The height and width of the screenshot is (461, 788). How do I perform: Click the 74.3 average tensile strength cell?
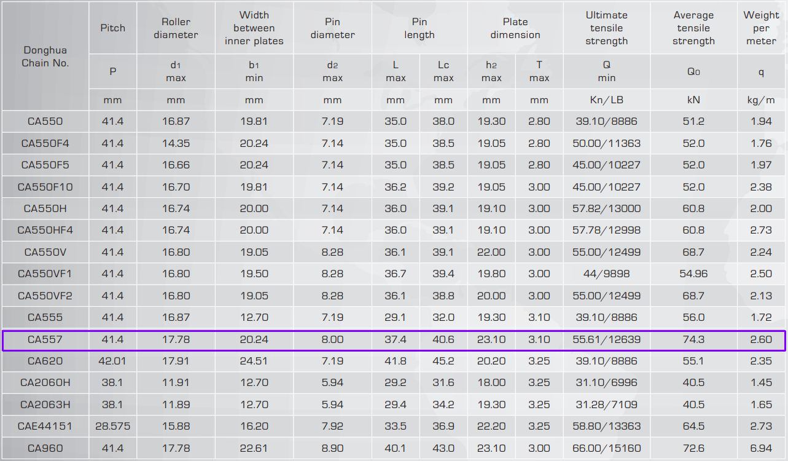693,339
